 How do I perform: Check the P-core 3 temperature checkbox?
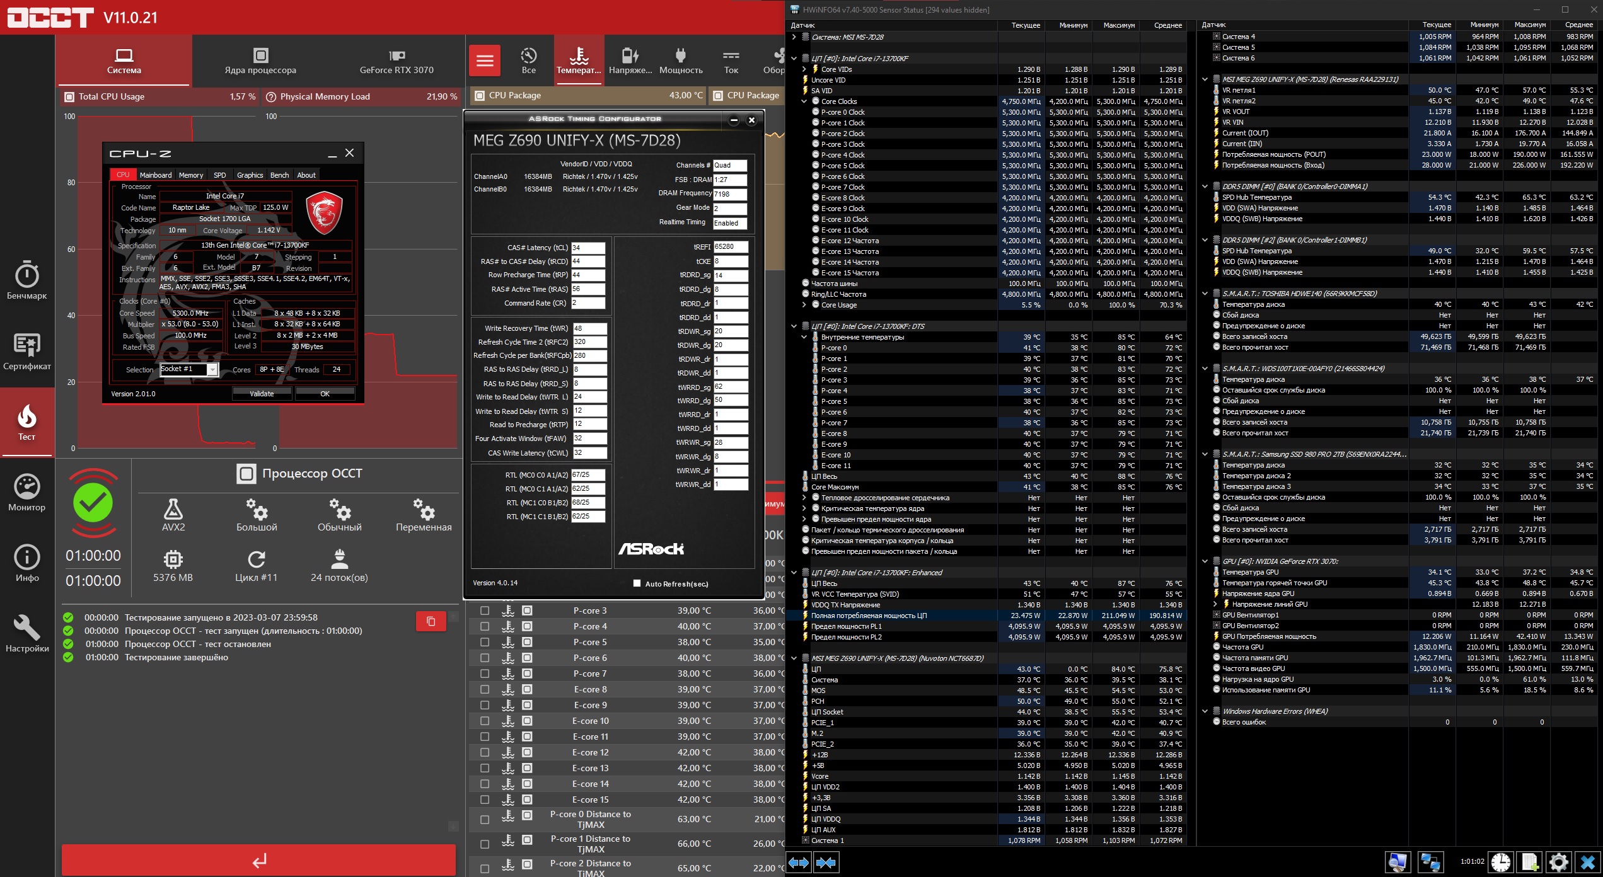485,610
